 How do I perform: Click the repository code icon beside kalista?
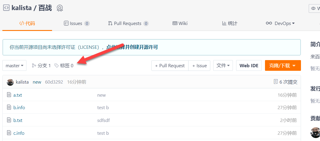tap(6, 8)
